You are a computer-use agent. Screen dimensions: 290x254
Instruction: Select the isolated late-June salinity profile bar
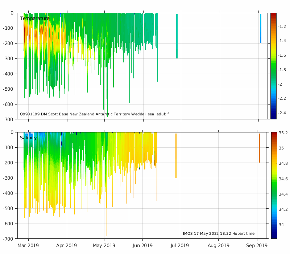pos(176,155)
